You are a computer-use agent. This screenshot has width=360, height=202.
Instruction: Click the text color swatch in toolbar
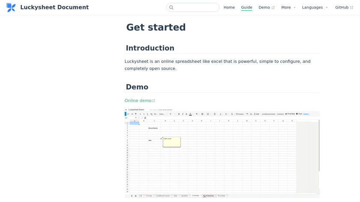point(190,114)
